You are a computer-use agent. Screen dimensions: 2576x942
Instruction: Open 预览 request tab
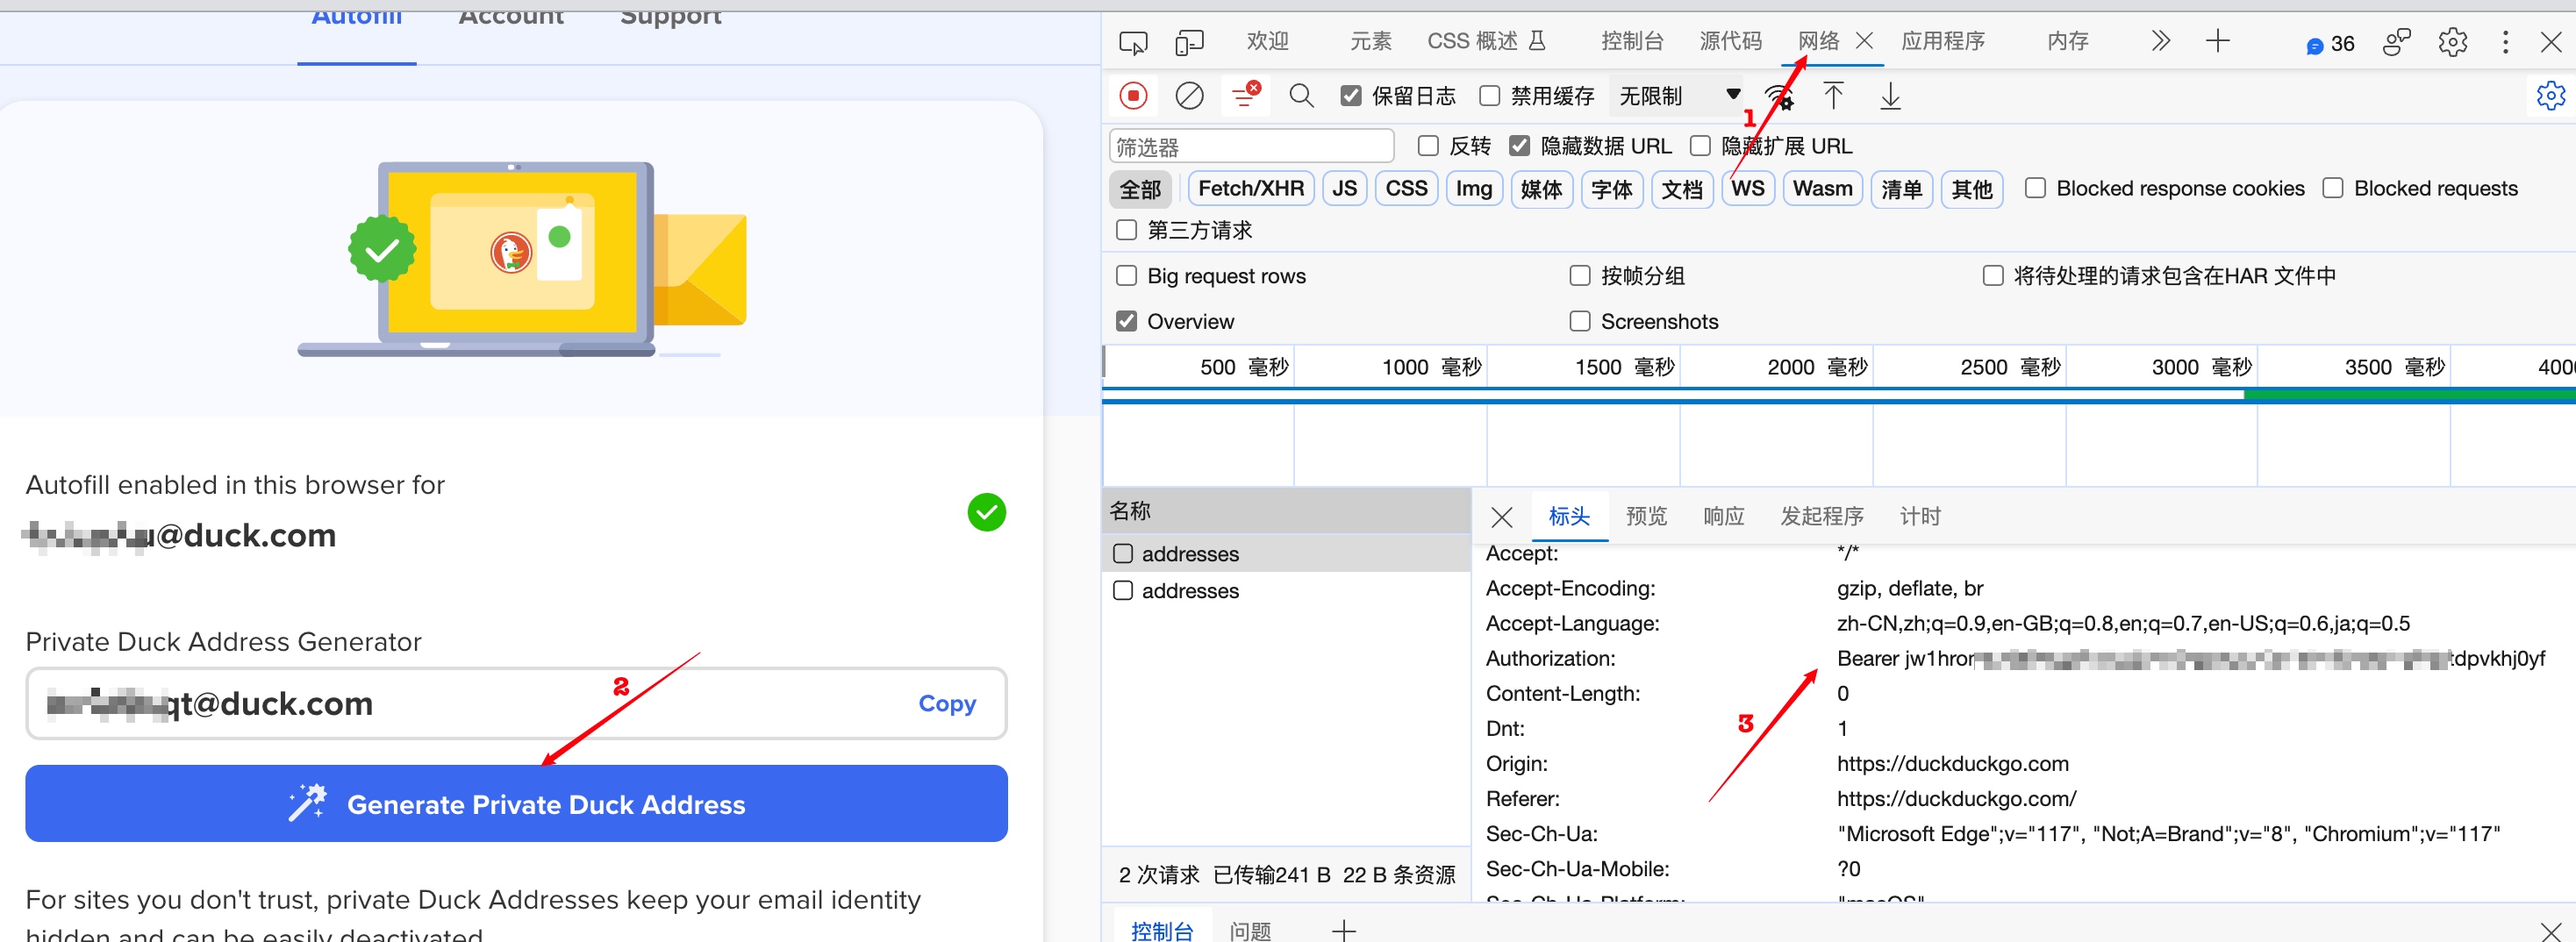pyautogui.click(x=1646, y=517)
